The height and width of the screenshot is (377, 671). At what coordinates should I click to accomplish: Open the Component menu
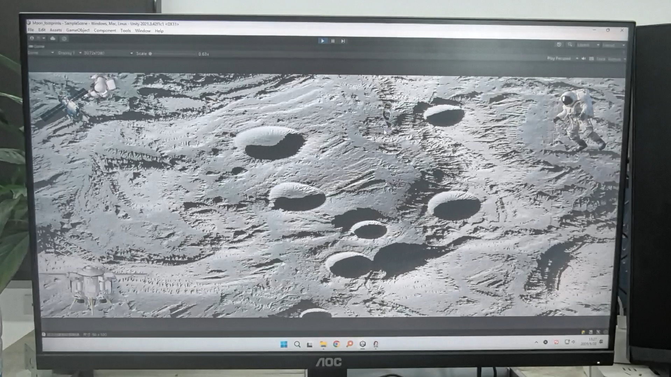[105, 30]
